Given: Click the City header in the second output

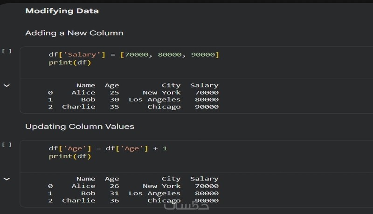Looking at the screenshot, I should 171,179.
